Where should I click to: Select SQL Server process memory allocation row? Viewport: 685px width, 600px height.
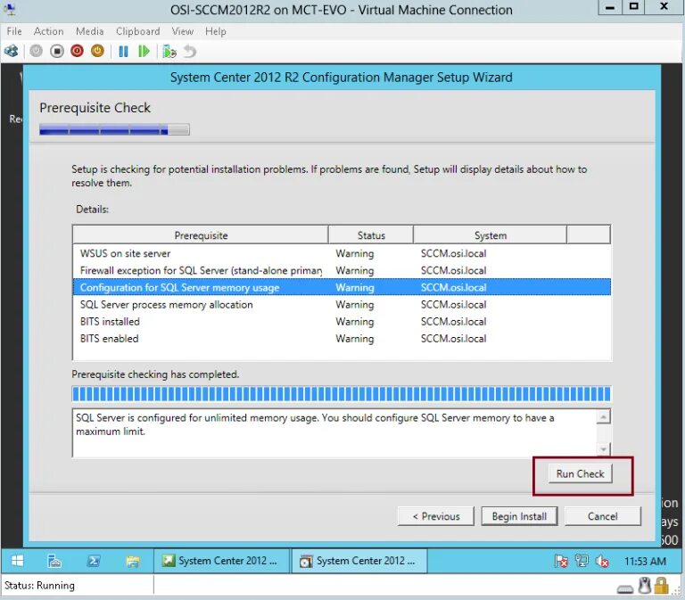342,304
